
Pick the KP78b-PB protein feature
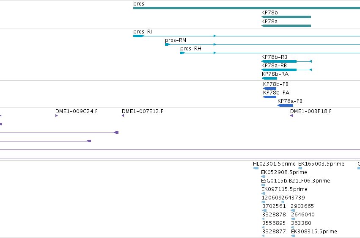click(269, 89)
